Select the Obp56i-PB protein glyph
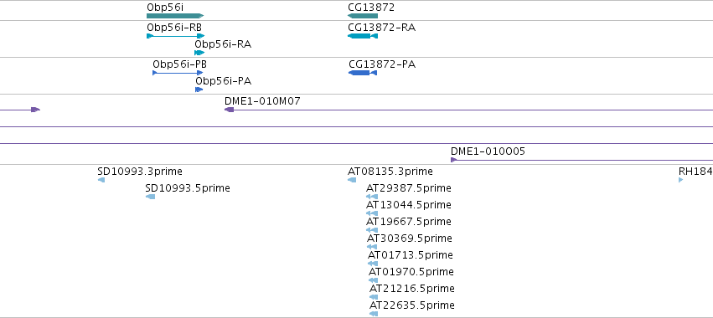This screenshot has width=713, height=318. point(178,73)
